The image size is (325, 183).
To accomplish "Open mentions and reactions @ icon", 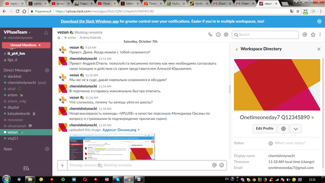I will (x=305, y=35).
